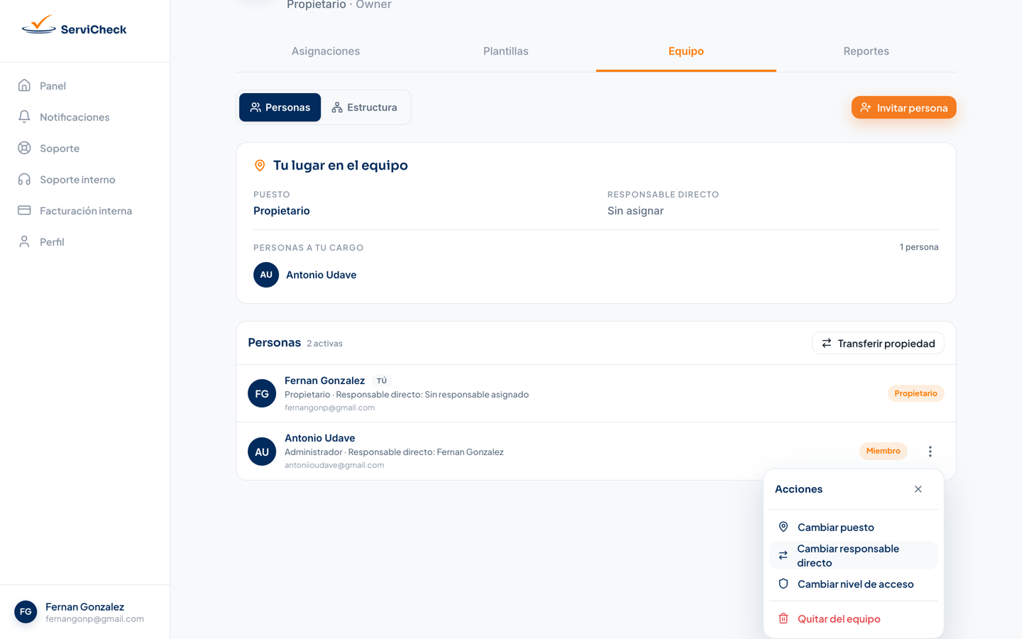
Task: Click the Facturación interna card icon
Action: (24, 210)
